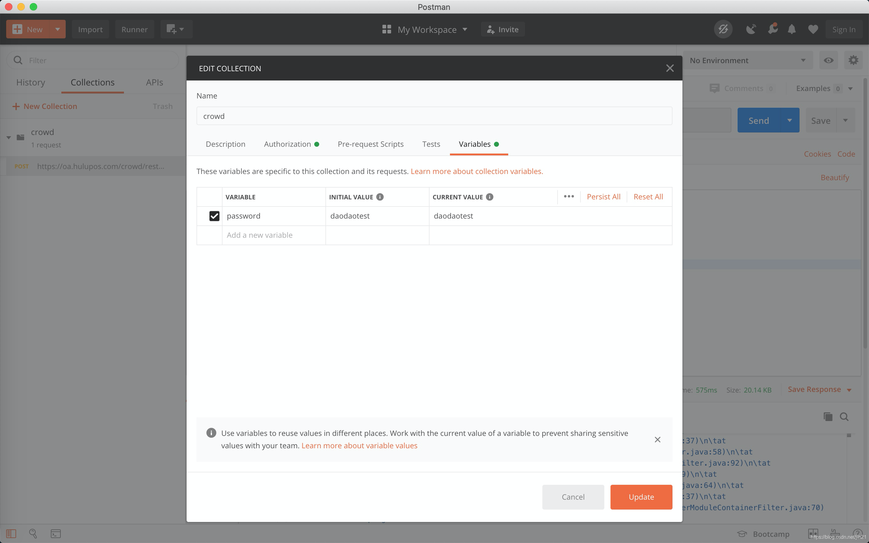This screenshot has height=543, width=869.
Task: Select the POST hulupos request row
Action: coord(93,166)
